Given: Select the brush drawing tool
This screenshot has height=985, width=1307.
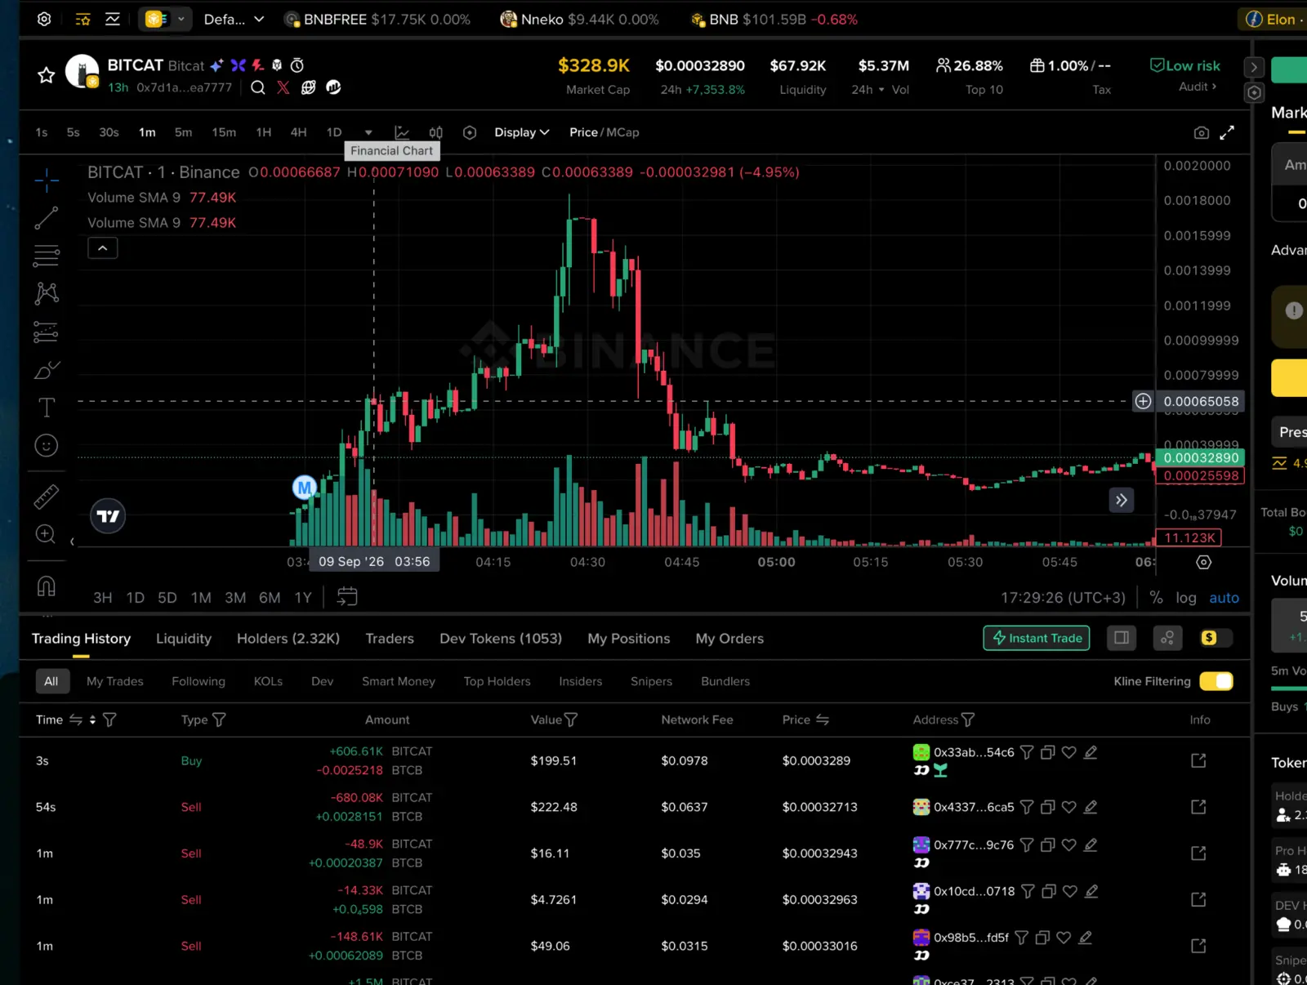Looking at the screenshot, I should tap(46, 371).
